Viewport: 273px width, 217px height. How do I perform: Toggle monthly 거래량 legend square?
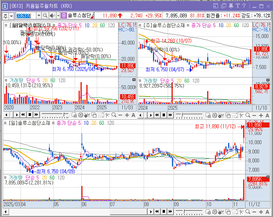(x=6, y=80)
